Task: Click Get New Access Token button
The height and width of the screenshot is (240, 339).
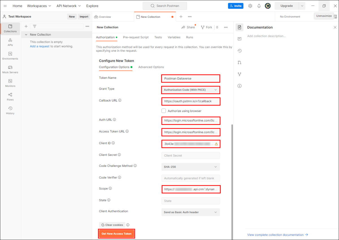Action: pos(117,234)
